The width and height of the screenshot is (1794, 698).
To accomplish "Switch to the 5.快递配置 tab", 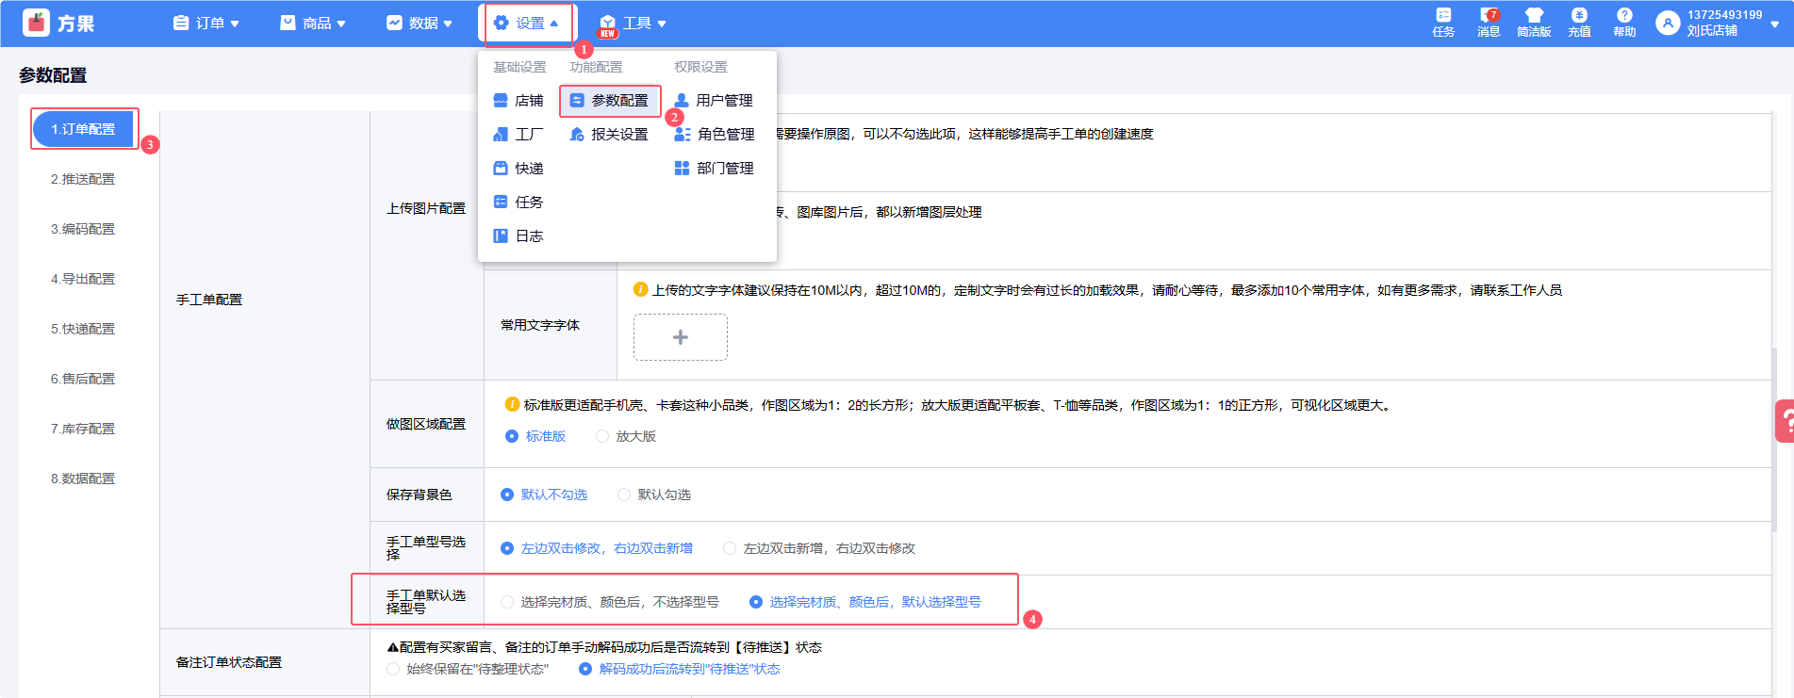I will point(83,329).
